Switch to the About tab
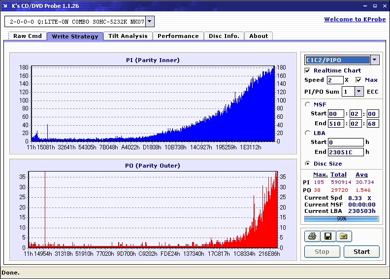Image resolution: width=390 pixels, height=279 pixels. point(259,36)
